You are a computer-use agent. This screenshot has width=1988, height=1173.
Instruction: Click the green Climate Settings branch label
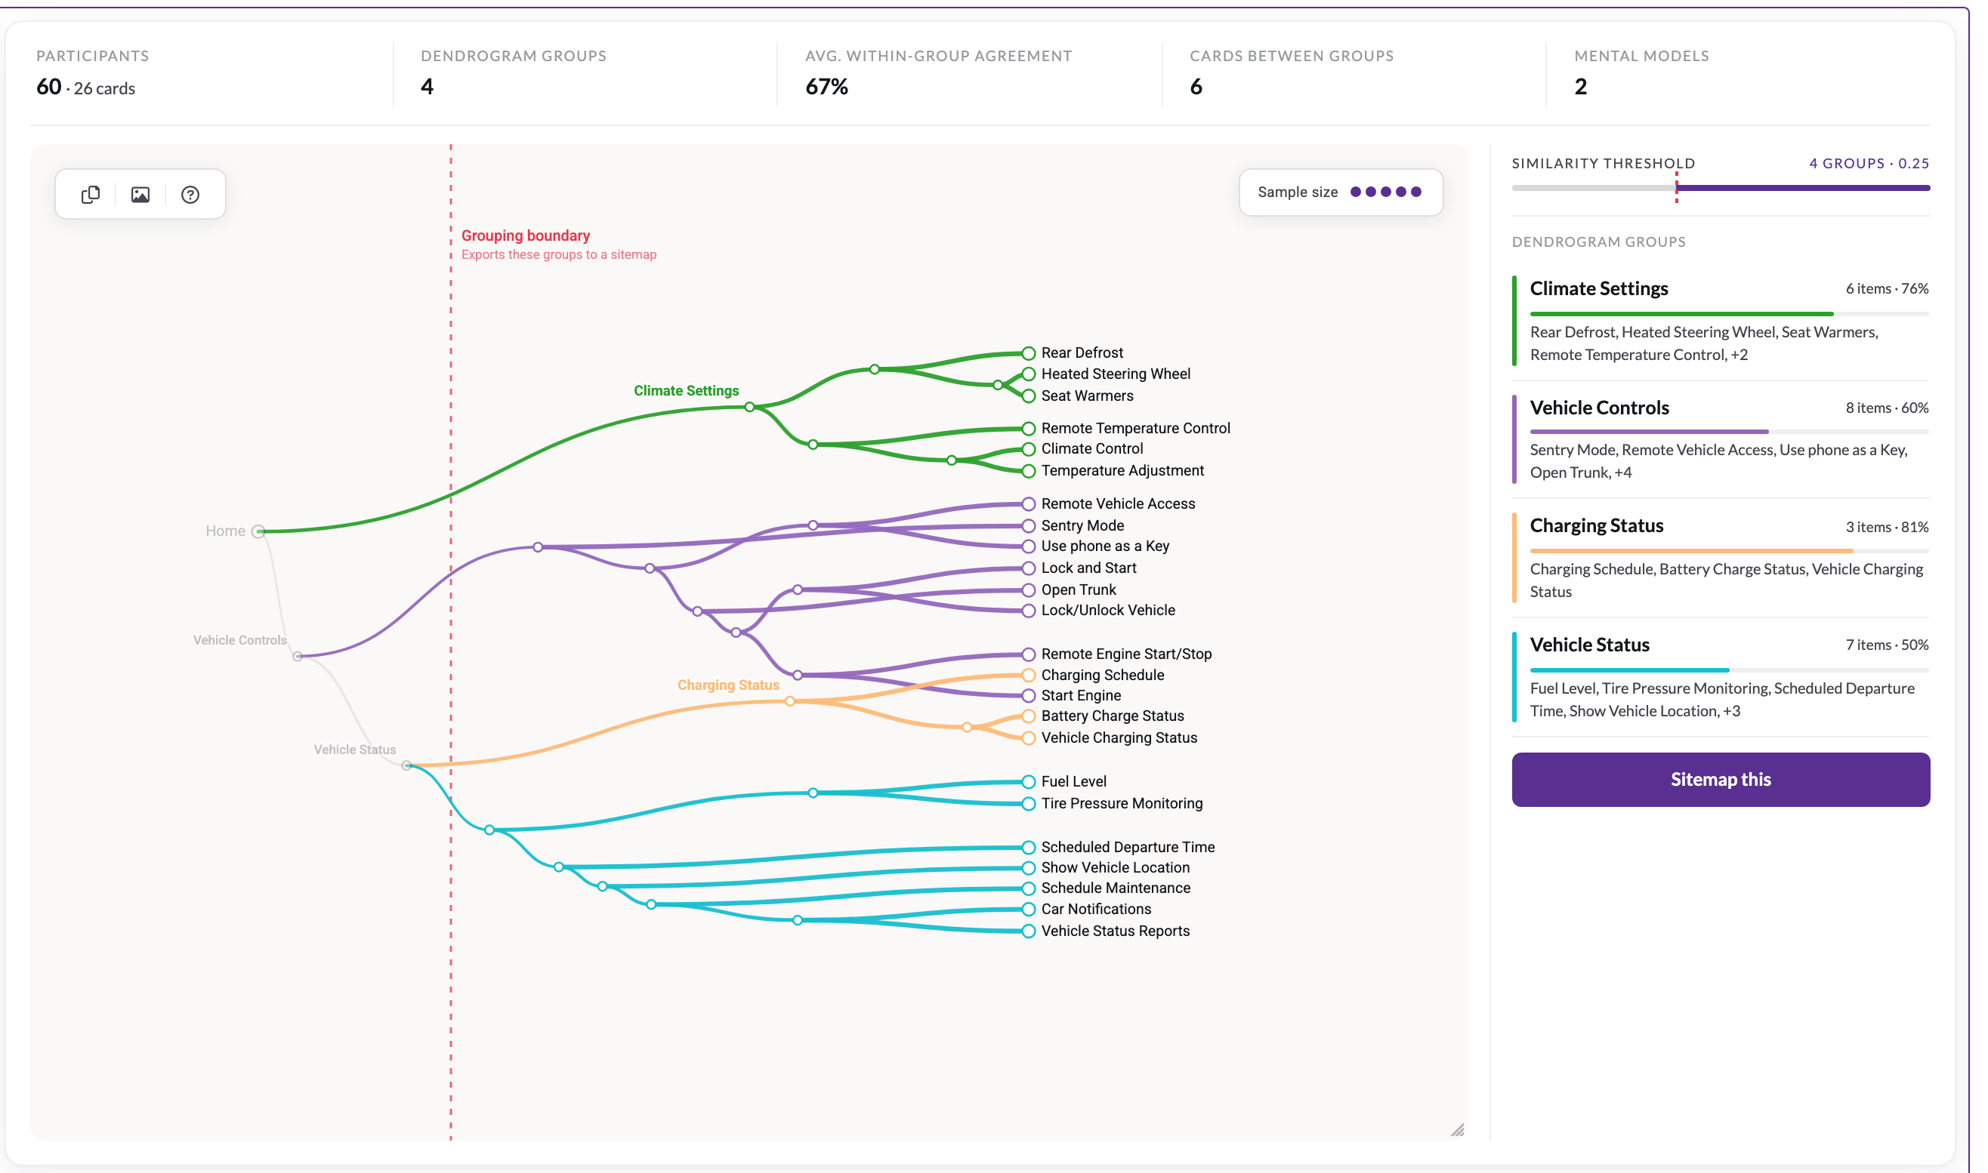686,390
